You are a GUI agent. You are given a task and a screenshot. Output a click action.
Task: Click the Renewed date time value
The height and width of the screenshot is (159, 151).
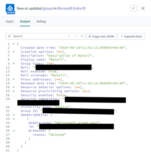coord(92,83)
